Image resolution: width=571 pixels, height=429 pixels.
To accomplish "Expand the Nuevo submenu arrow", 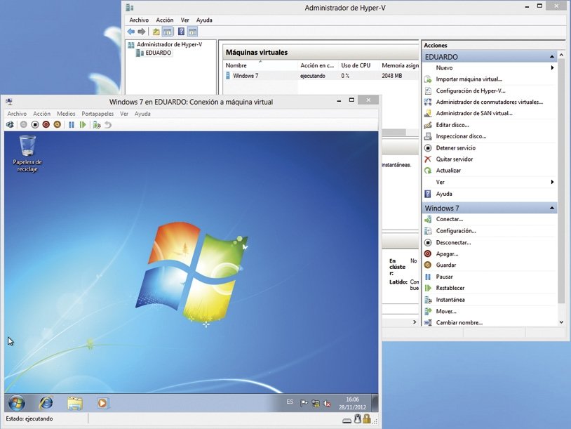I will [552, 68].
